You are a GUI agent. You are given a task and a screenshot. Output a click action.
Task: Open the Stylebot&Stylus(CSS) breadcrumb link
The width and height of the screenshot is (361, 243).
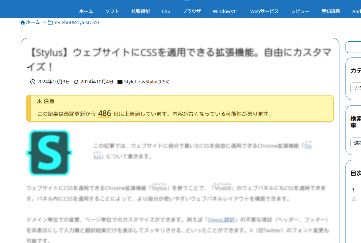(76, 23)
